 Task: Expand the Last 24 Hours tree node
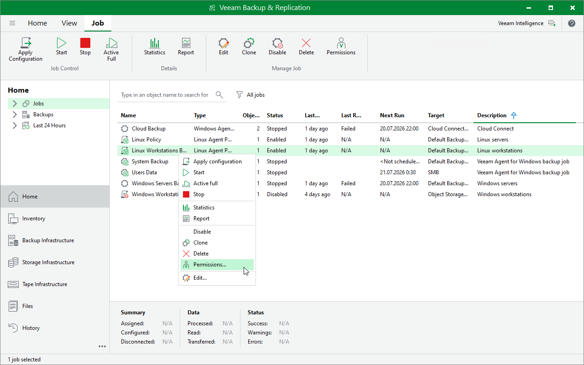[15, 125]
